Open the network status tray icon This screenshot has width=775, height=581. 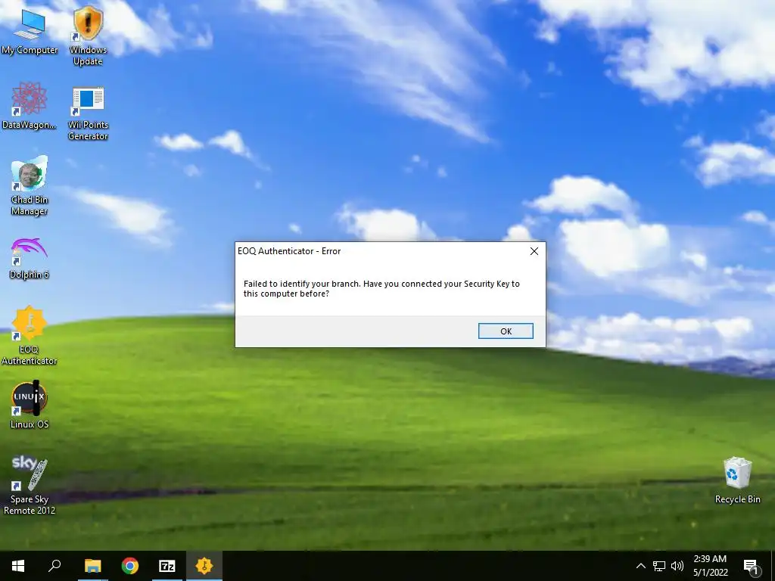pyautogui.click(x=659, y=566)
